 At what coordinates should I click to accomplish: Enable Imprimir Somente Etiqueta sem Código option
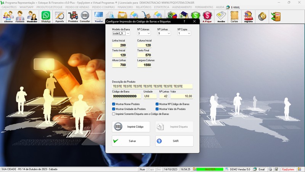click(114, 114)
